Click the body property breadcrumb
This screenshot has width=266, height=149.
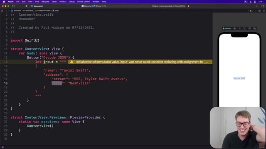(x=56, y=11)
